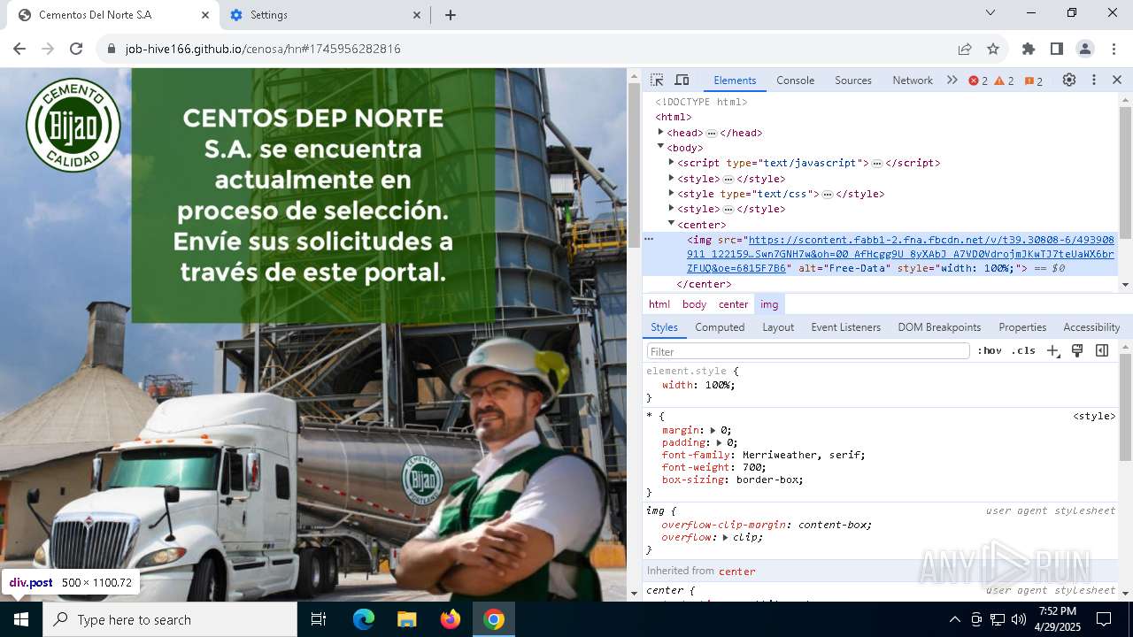Close the DevTools panel

pyautogui.click(x=1117, y=80)
